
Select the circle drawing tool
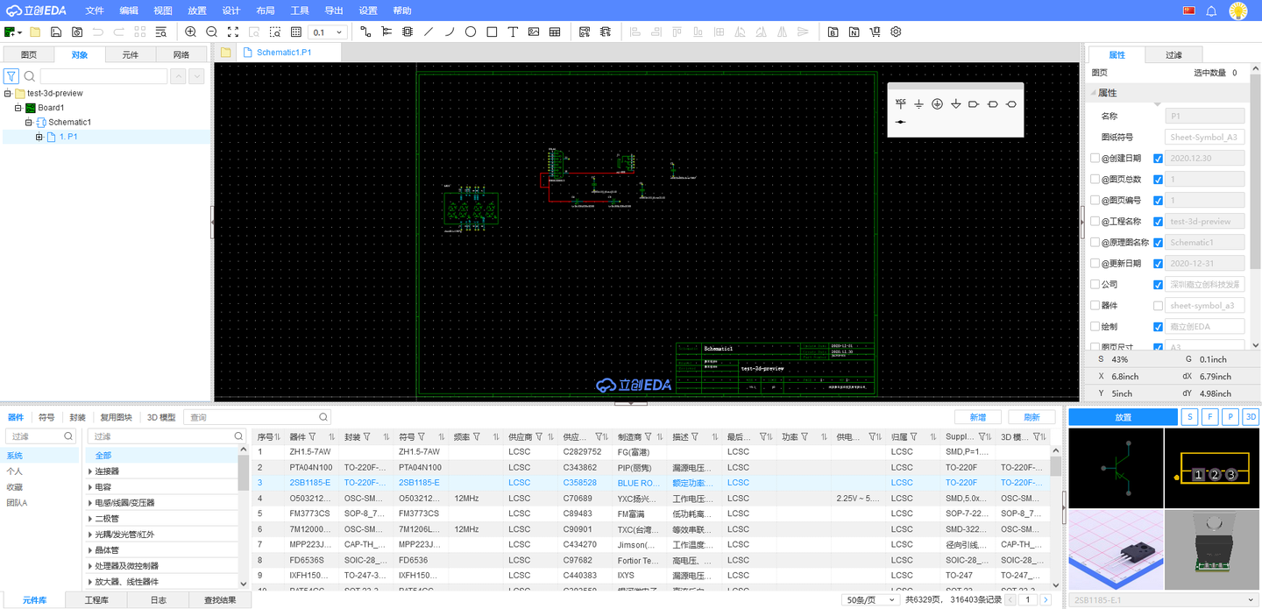(x=471, y=32)
